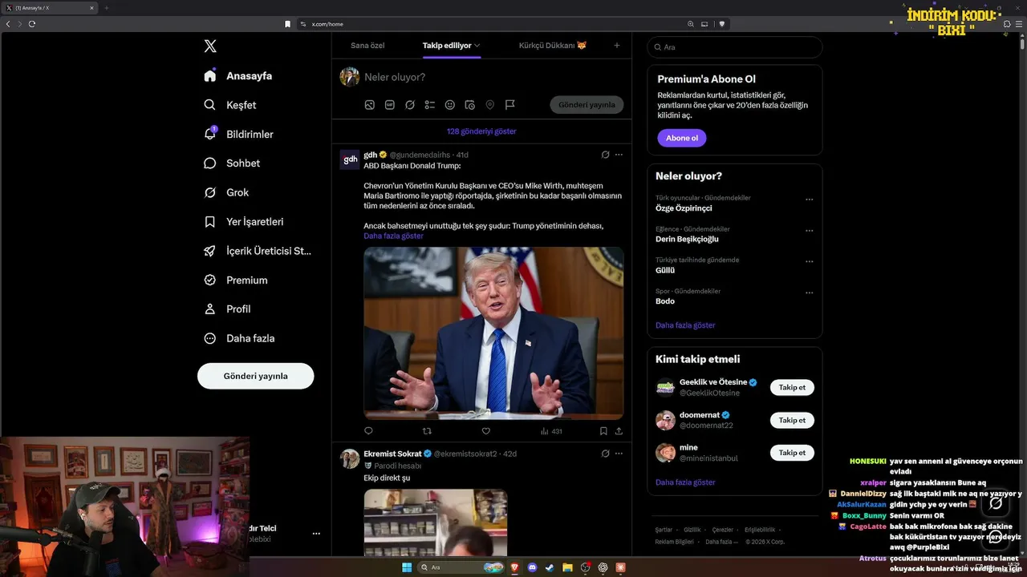Open Grok action on Ekremist Sokrat post
1027x577 pixels.
pos(606,454)
